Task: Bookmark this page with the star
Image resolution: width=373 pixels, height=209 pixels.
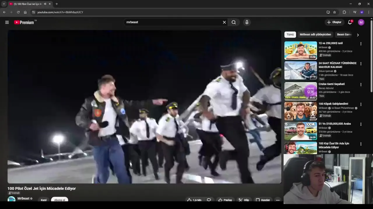Action: 335,12
